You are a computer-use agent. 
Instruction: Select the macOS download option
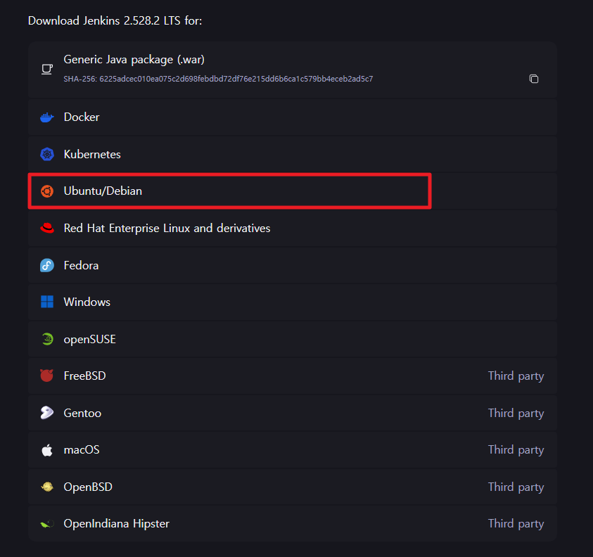click(x=293, y=449)
